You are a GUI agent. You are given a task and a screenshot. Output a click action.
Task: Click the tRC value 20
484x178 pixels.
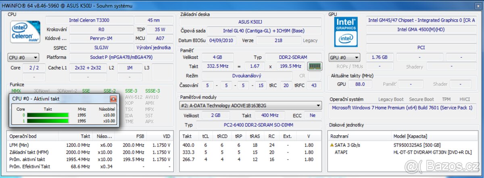(286, 85)
